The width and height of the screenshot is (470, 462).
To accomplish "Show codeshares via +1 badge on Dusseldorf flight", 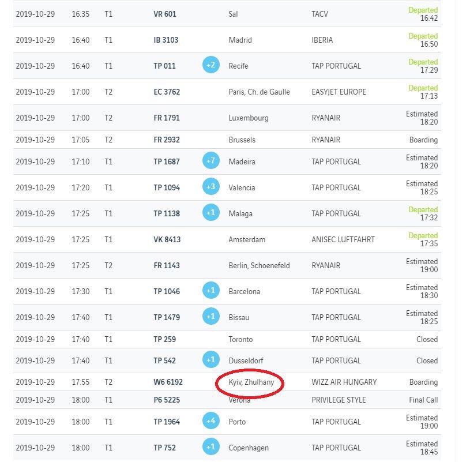I will tap(211, 359).
